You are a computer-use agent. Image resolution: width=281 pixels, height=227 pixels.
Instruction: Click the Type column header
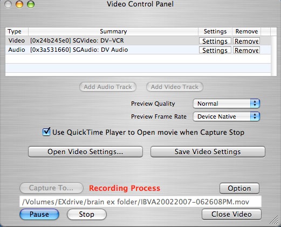[17, 31]
